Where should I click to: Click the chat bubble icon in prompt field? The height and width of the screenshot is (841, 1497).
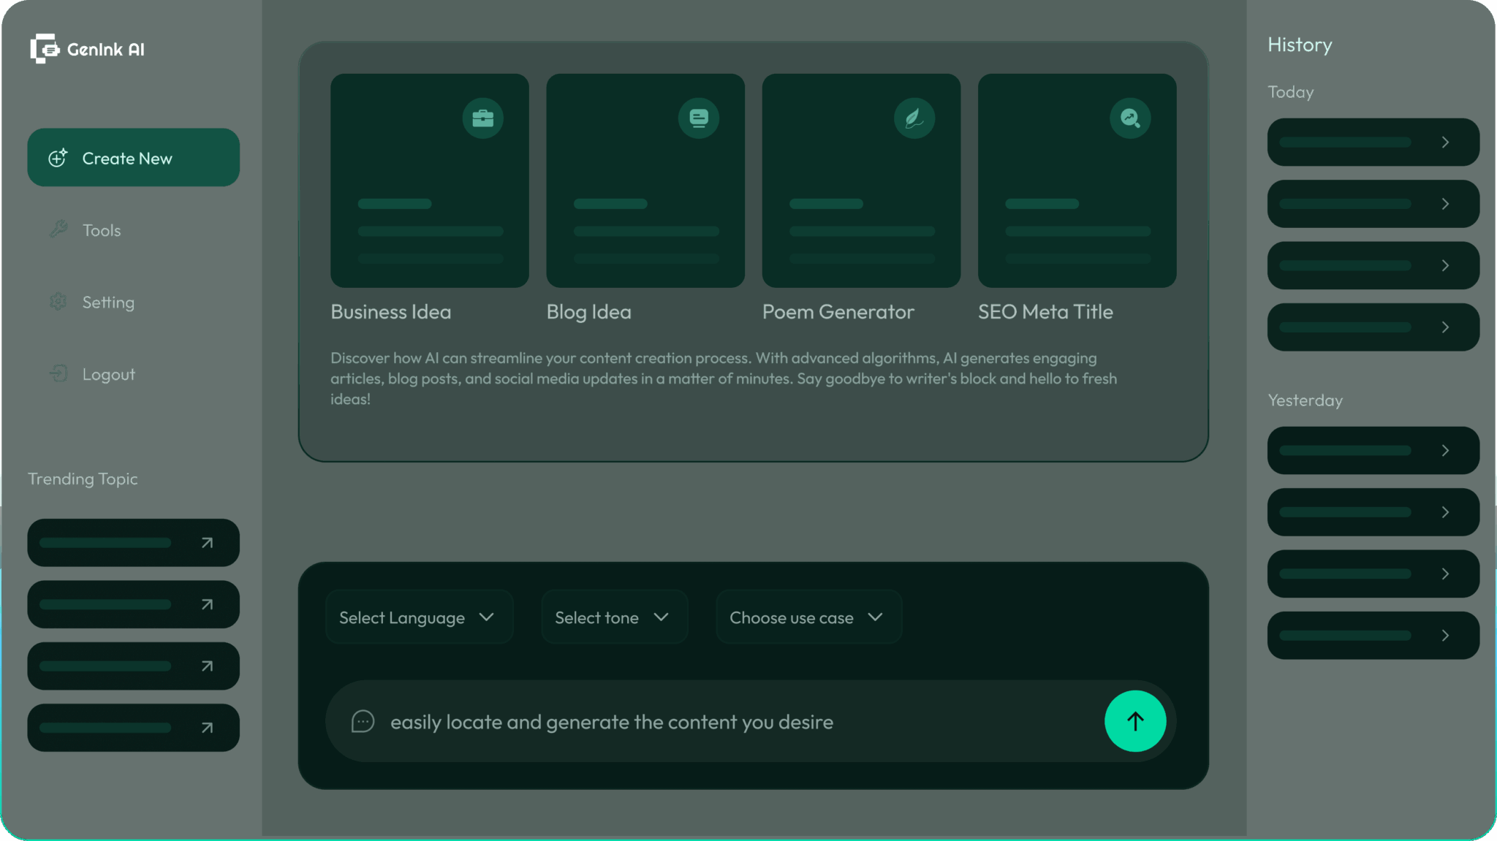tap(363, 722)
